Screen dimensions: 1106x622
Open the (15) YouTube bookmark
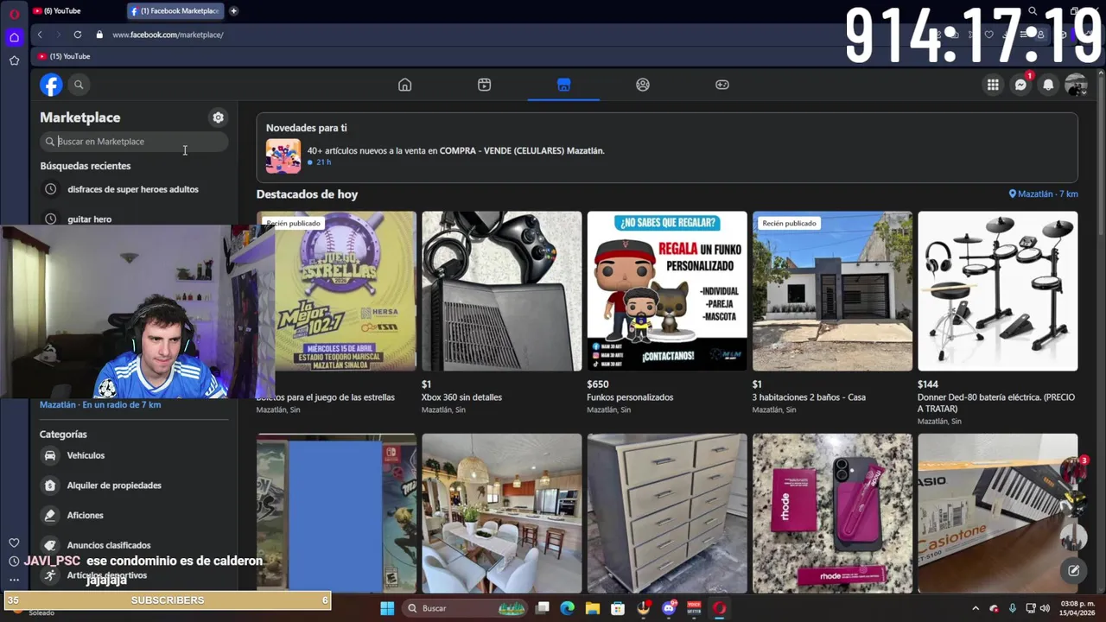tap(64, 56)
